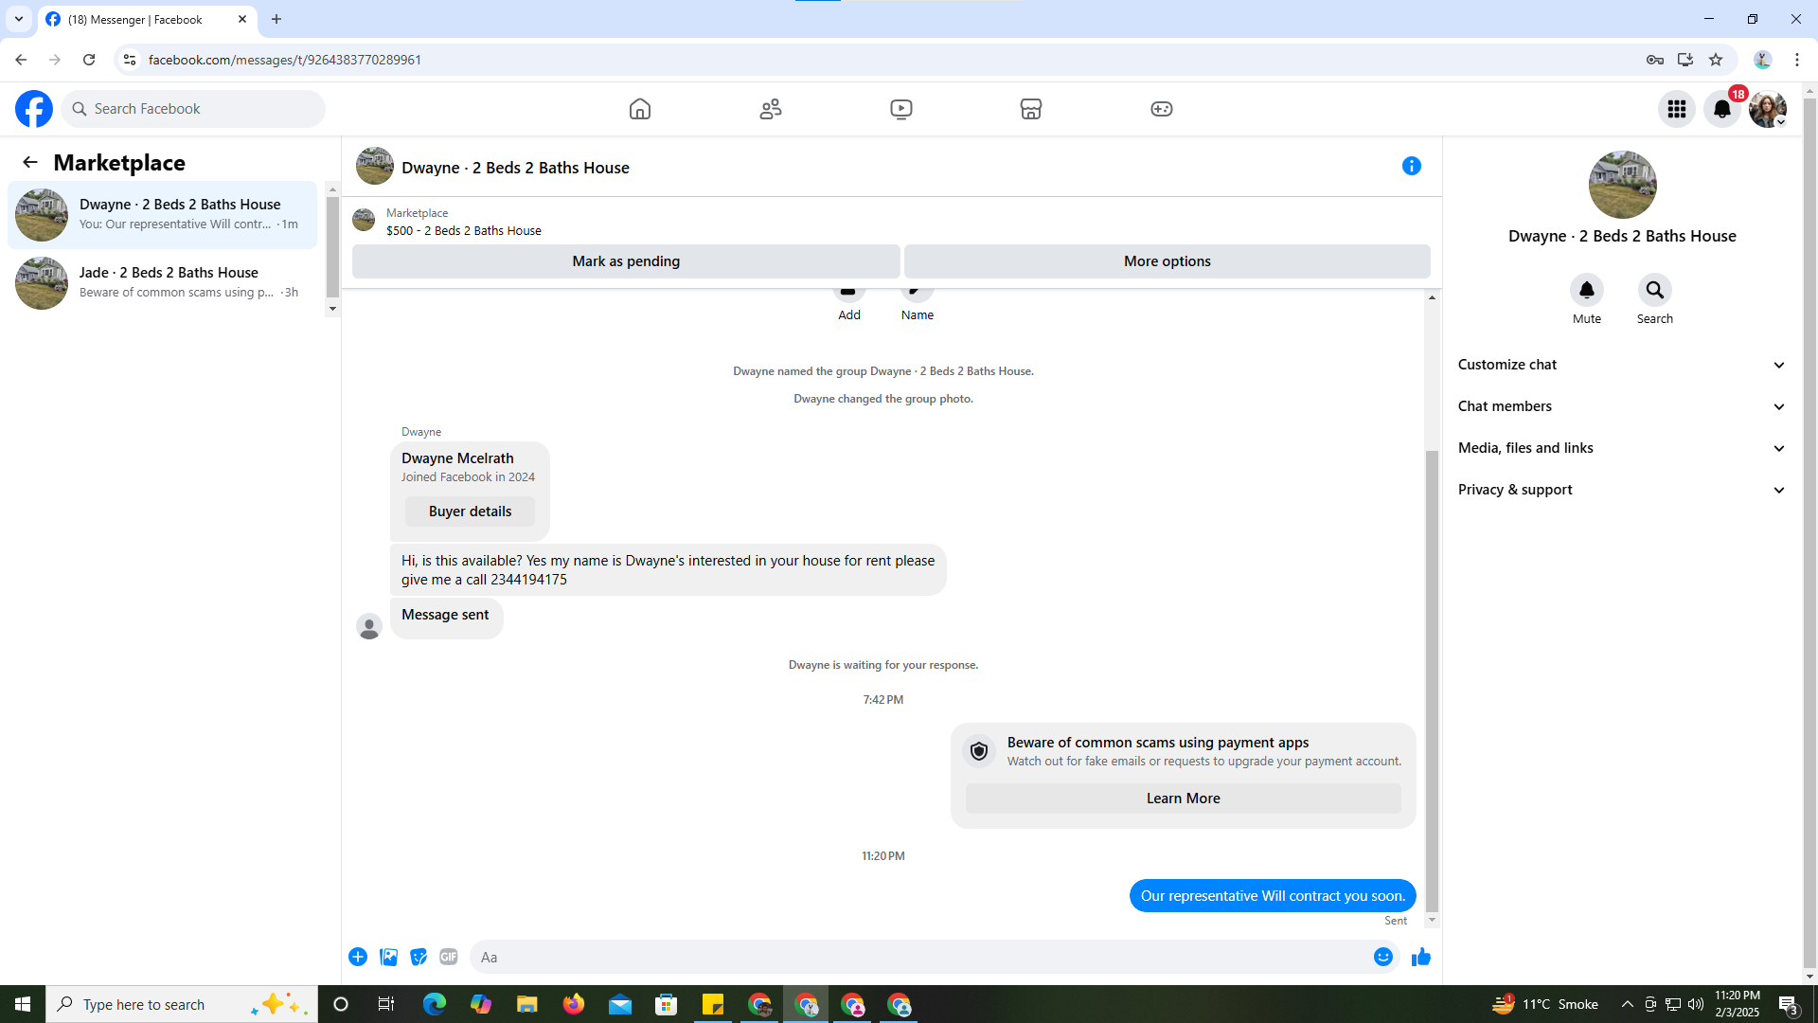Open more actions plus icon in composer
The image size is (1818, 1023).
(358, 957)
